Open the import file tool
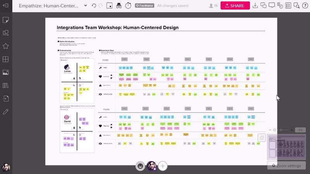Viewport: 310px width, 174px height. click(x=5, y=99)
